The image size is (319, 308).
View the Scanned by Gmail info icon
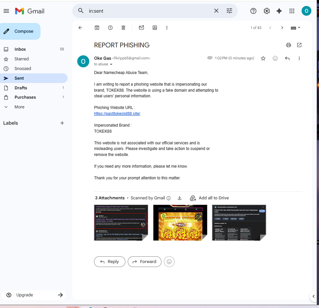(169, 198)
